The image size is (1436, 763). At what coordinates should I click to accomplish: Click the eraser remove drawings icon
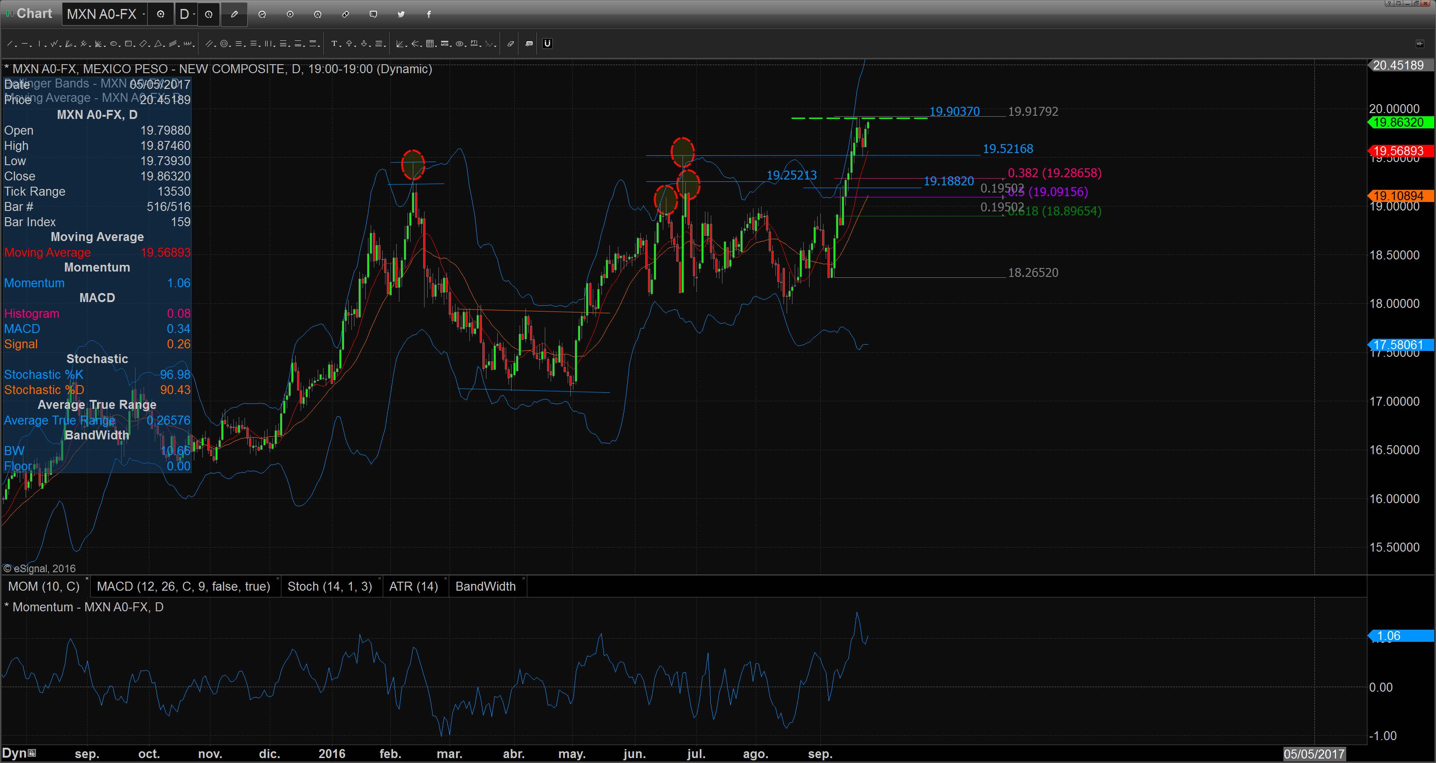(x=510, y=44)
